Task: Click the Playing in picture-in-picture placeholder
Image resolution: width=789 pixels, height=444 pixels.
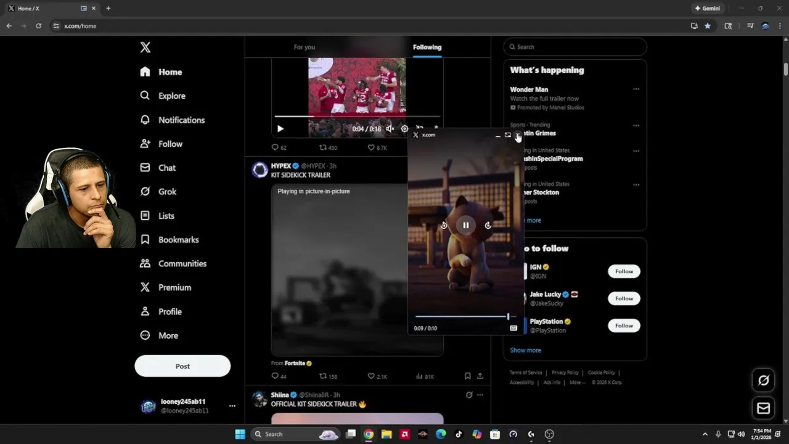Action: pyautogui.click(x=340, y=270)
